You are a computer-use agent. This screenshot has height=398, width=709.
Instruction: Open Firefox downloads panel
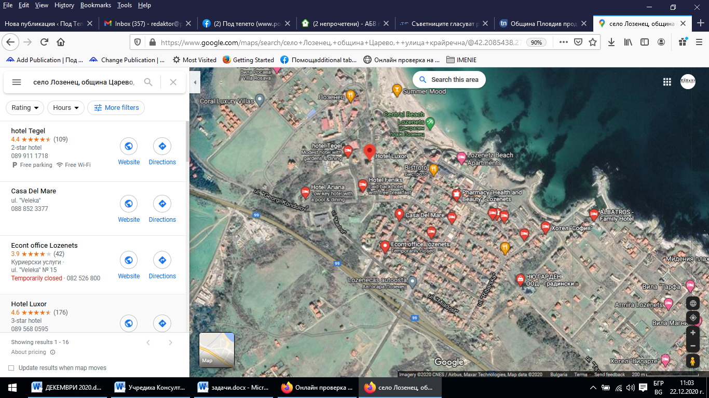pyautogui.click(x=611, y=42)
